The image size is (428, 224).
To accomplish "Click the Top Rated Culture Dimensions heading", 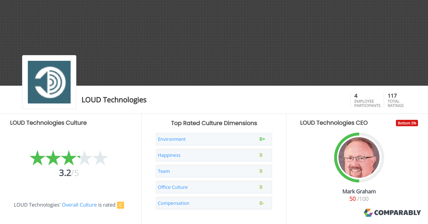I will (214, 123).
